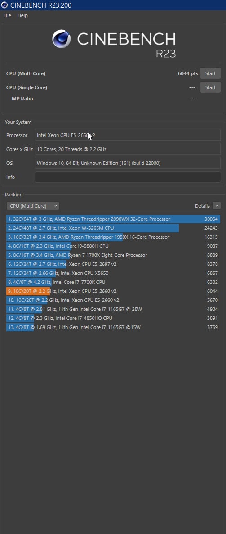Click the CPU (Multi Core) label

pyautogui.click(x=26, y=73)
